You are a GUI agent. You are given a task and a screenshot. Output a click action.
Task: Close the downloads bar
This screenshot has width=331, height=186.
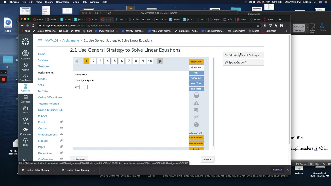pyautogui.click(x=287, y=170)
